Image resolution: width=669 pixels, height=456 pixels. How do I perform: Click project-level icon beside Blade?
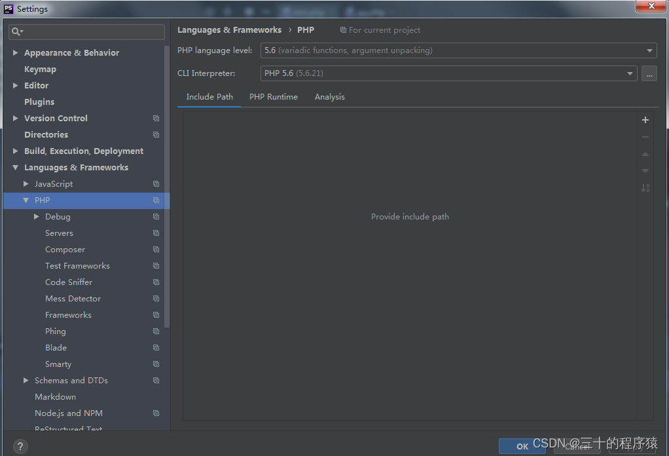(156, 347)
